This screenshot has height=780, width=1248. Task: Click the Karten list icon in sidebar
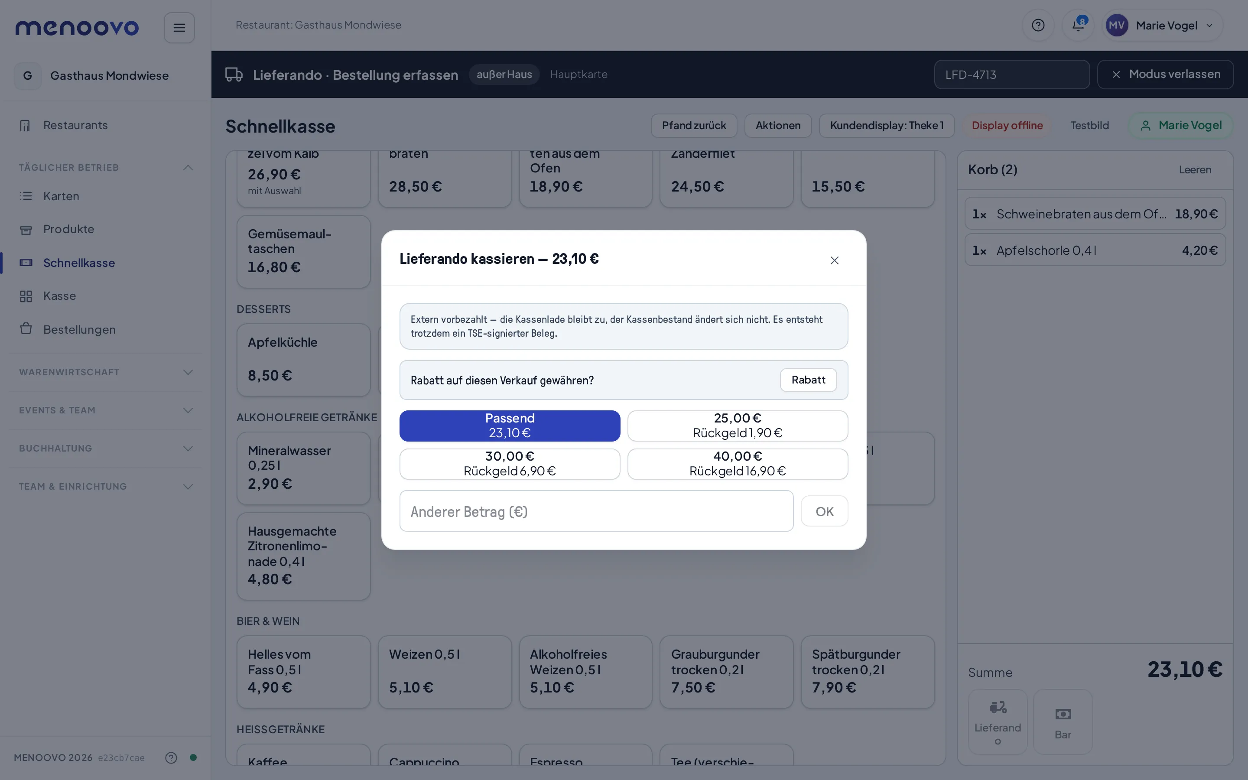[26, 196]
